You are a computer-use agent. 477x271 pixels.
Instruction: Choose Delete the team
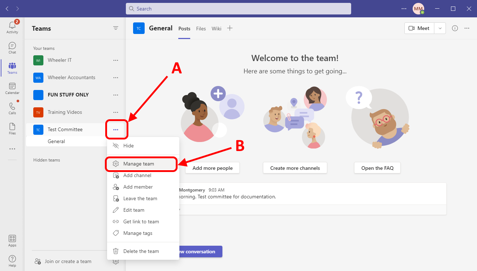coord(143,251)
